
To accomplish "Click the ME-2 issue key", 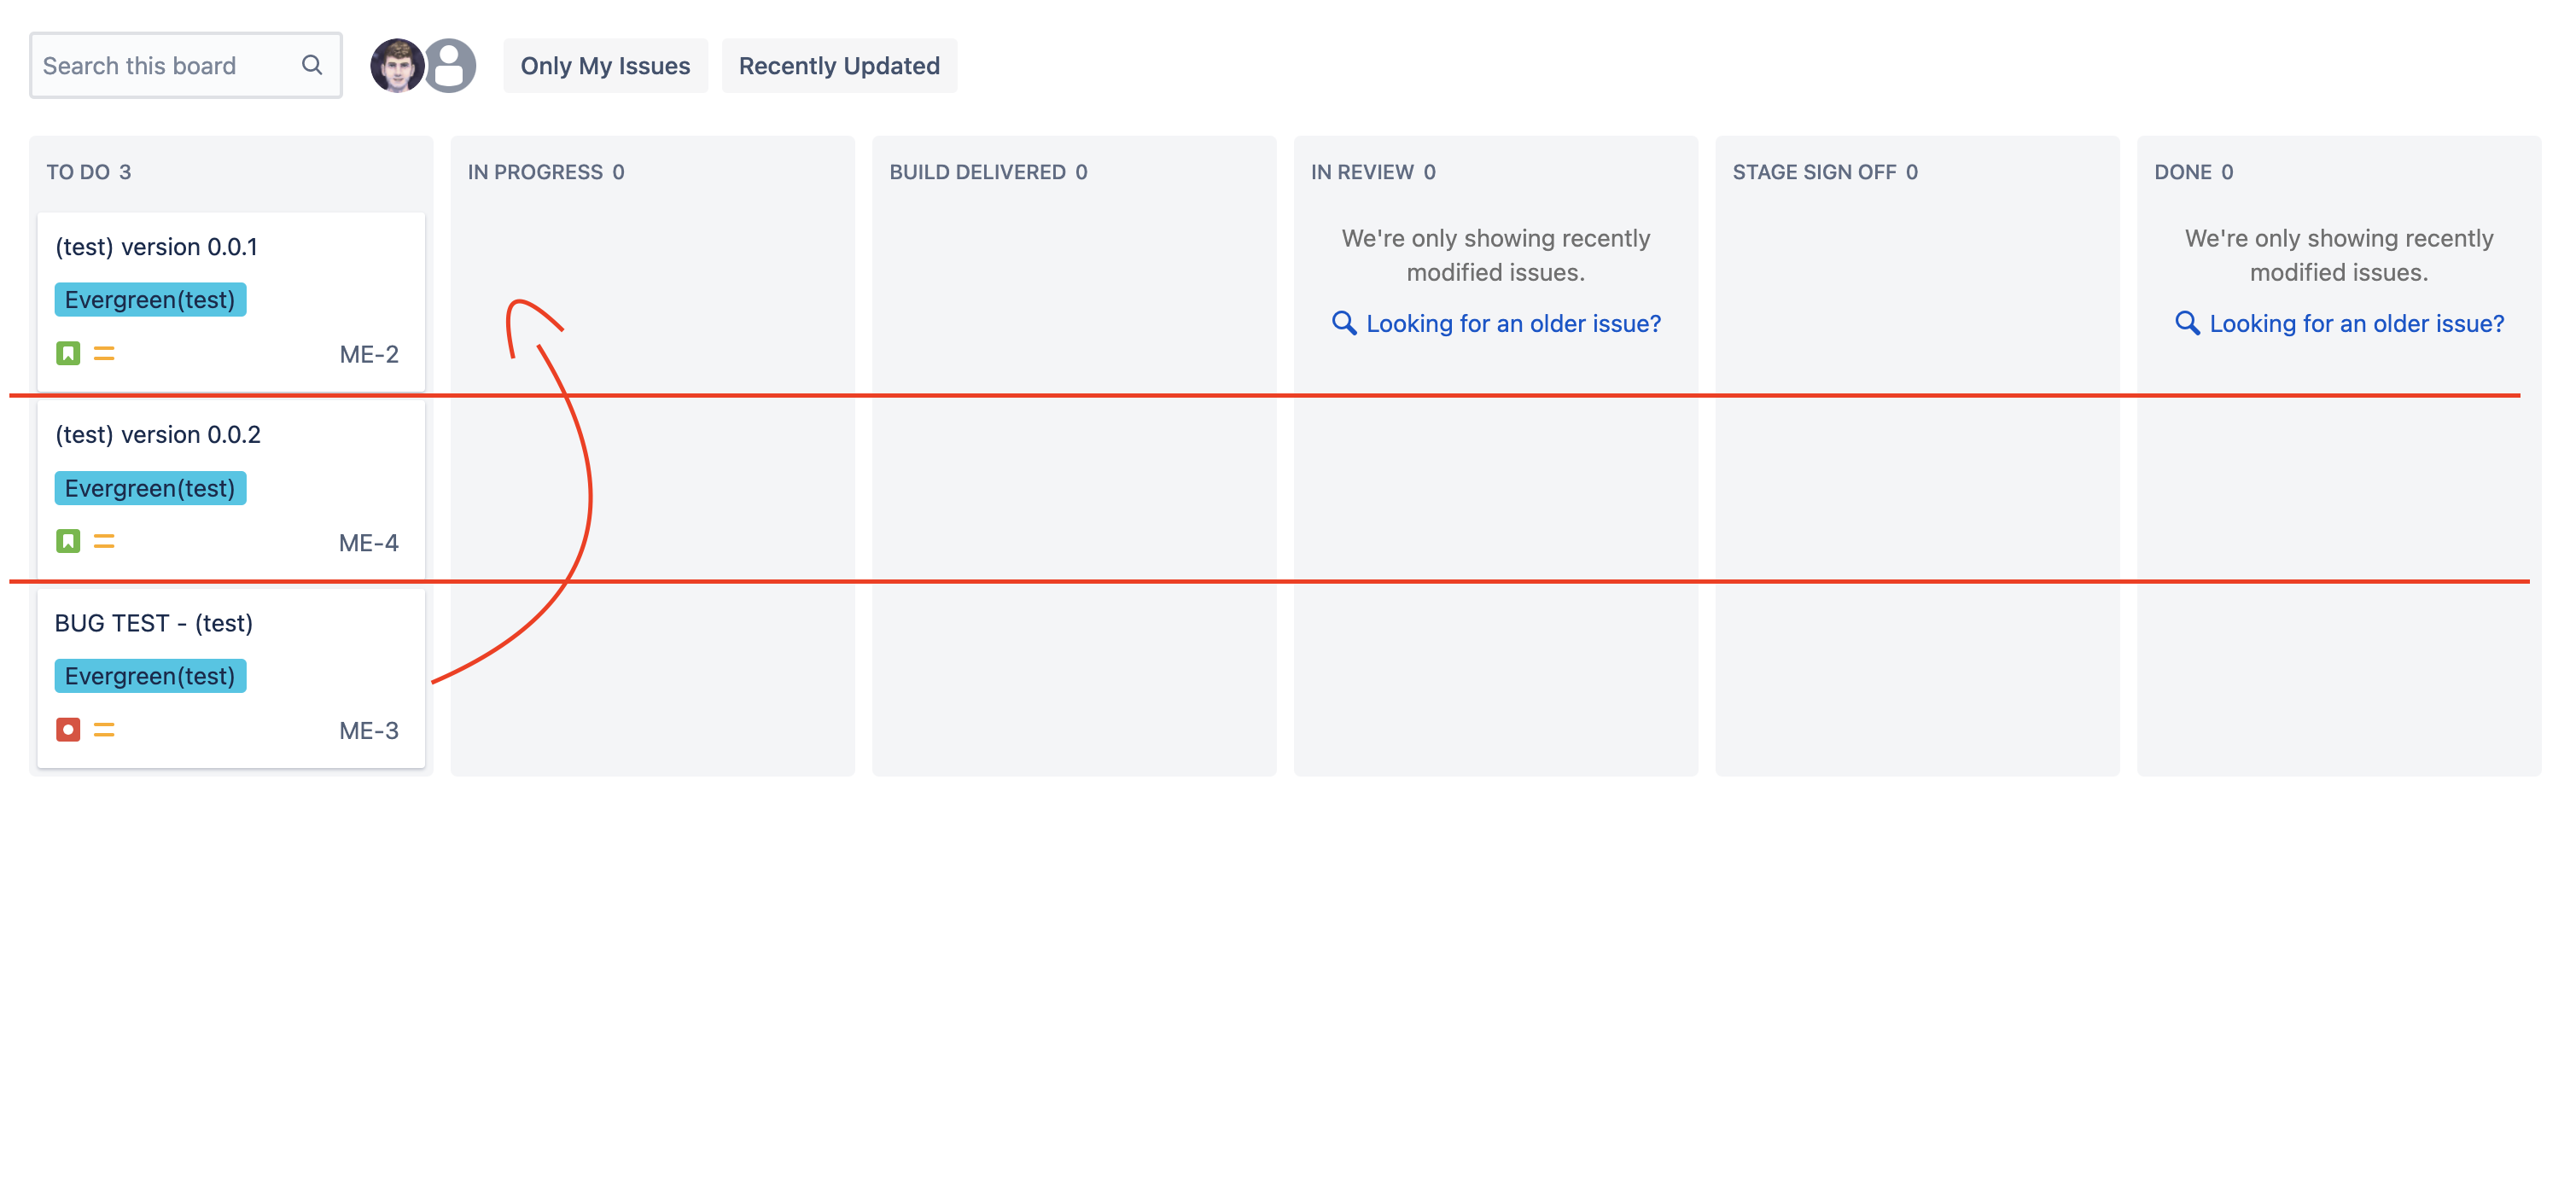I will (369, 354).
